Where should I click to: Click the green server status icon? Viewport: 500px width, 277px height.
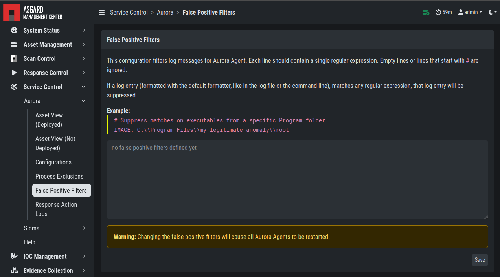pos(426,13)
